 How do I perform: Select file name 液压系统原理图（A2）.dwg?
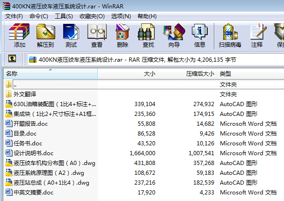[x=49, y=173]
